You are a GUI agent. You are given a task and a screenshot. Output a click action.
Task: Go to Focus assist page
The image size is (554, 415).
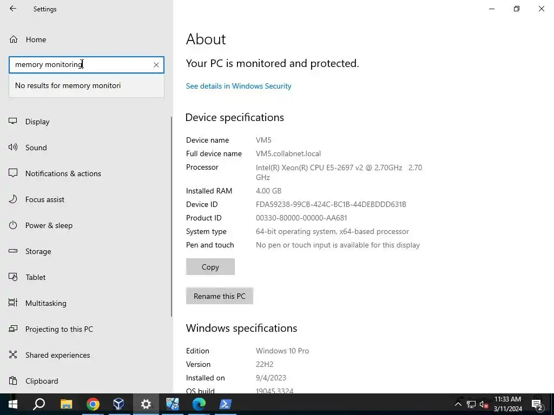45,199
